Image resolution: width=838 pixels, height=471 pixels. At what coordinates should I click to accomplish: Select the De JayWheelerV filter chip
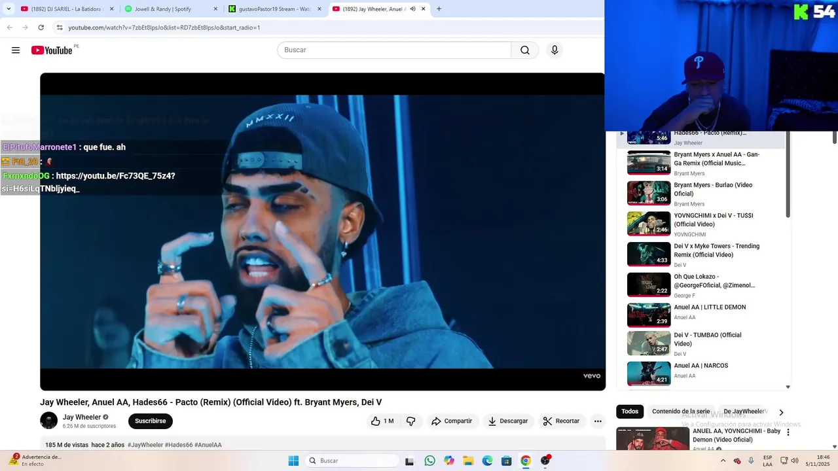(x=745, y=411)
